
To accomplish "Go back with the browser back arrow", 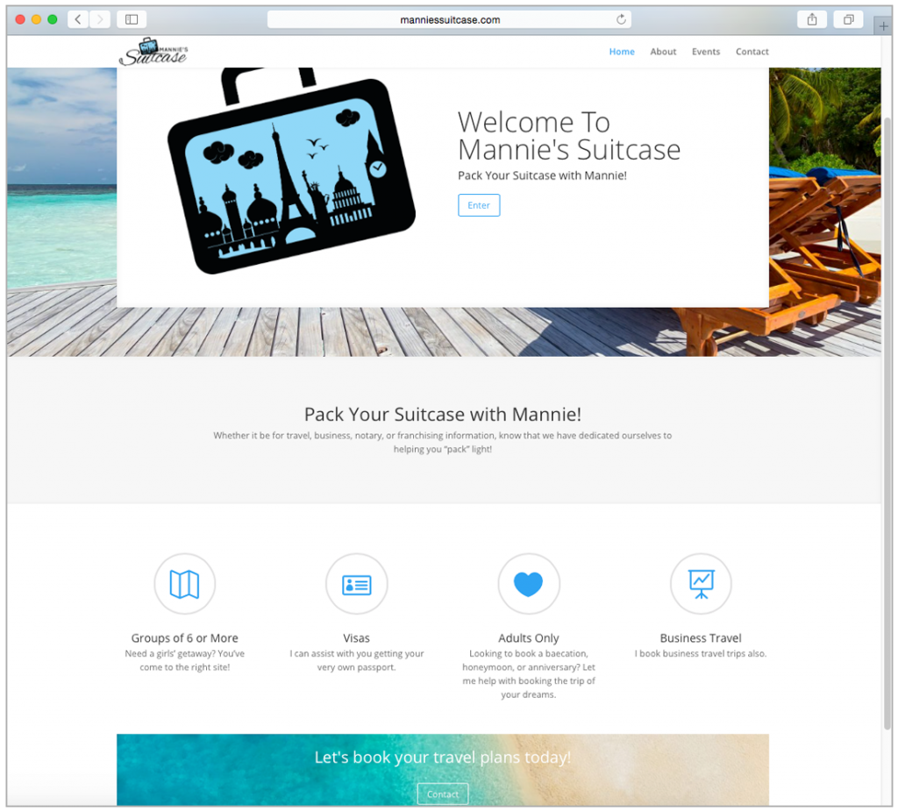I will coord(78,19).
